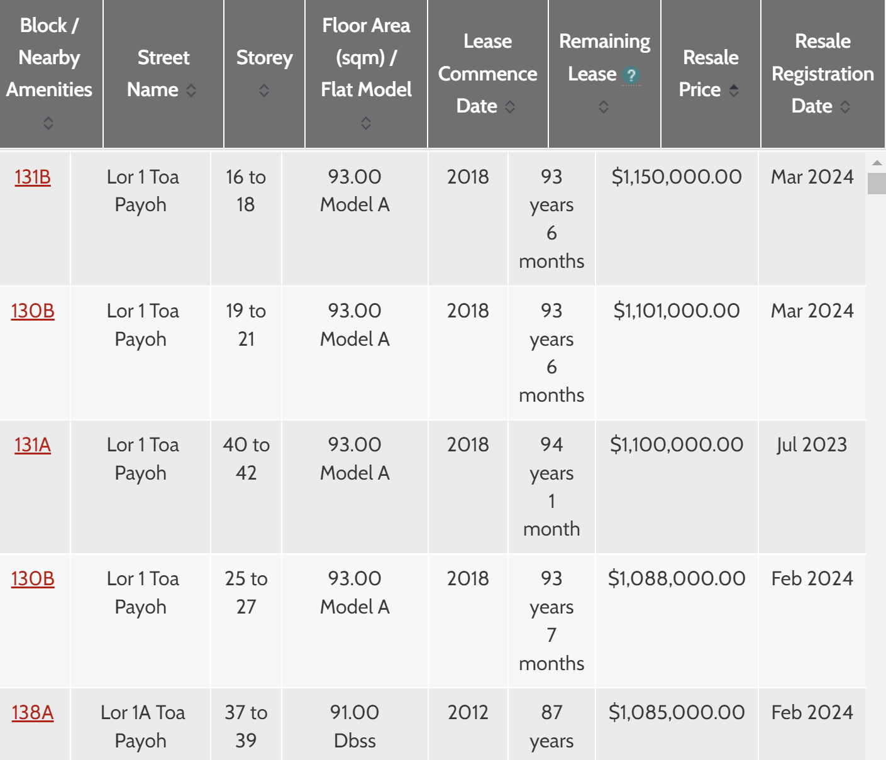Select the 40 to 42 storey cell
The height and width of the screenshot is (760, 886).
[x=246, y=459]
